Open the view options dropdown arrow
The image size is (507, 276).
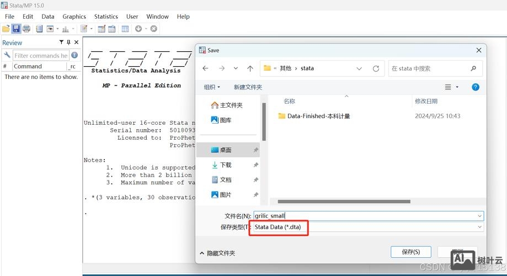point(457,87)
